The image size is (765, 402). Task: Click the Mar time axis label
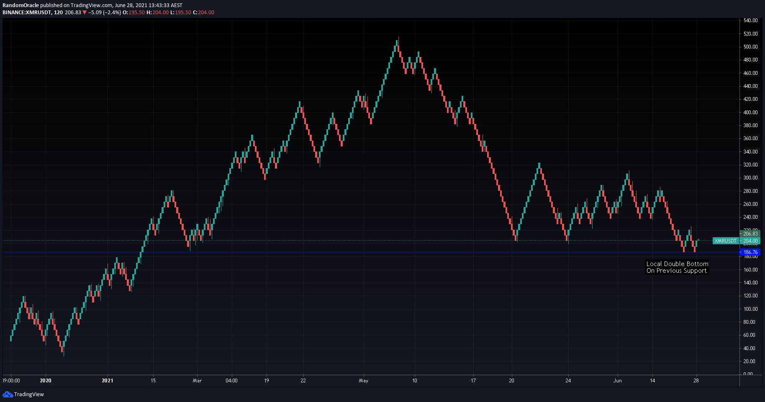197,381
